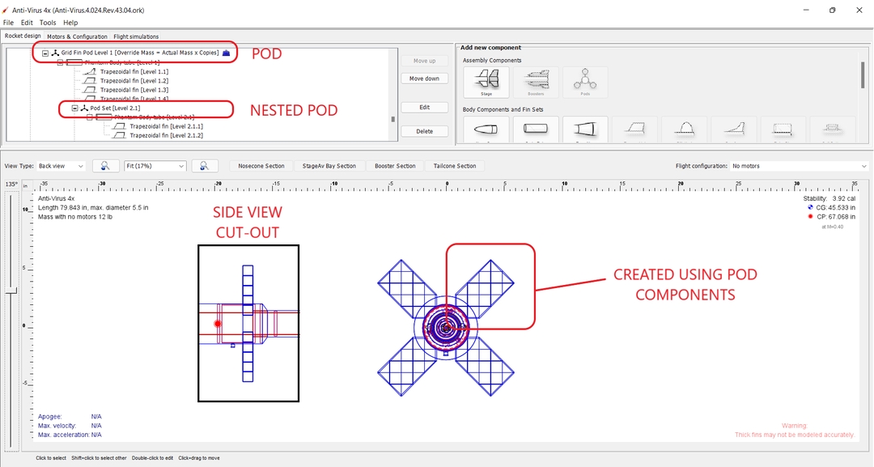Open the Flight configuration dropdown
The width and height of the screenshot is (874, 467).
[800, 166]
